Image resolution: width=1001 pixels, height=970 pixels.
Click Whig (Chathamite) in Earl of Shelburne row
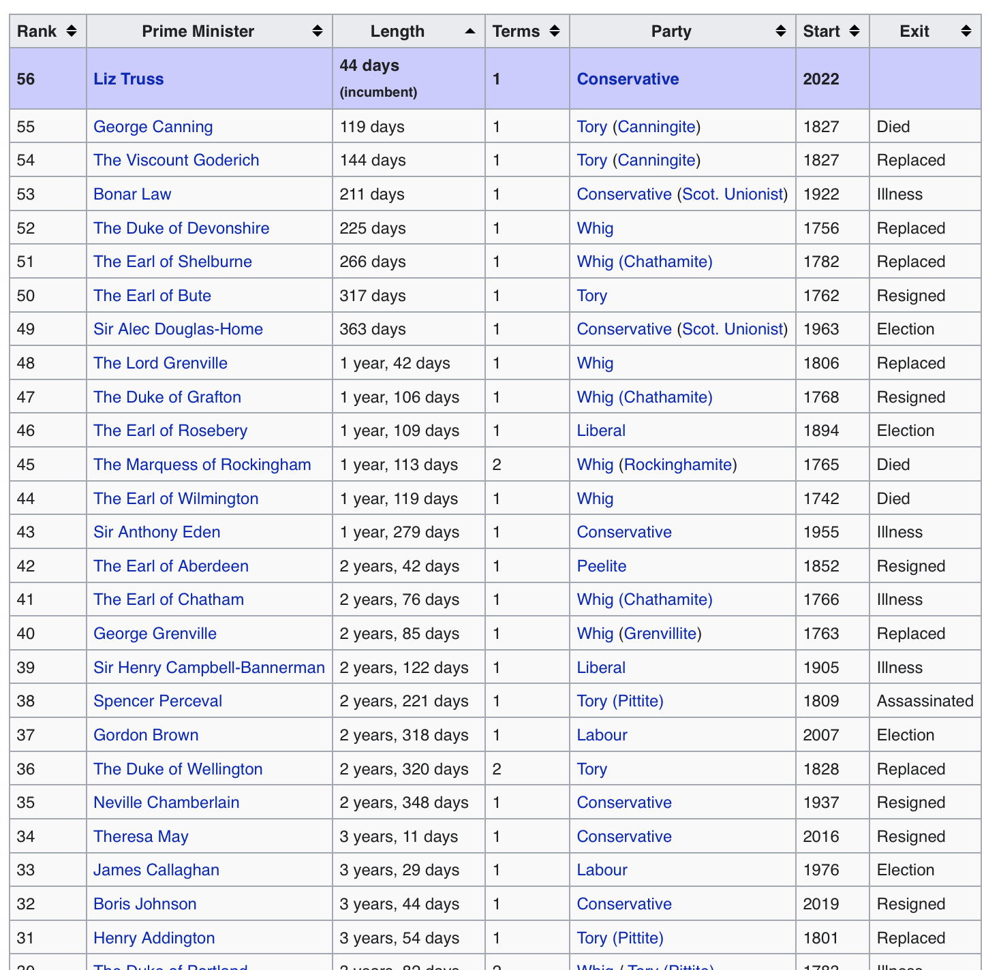pos(645,262)
